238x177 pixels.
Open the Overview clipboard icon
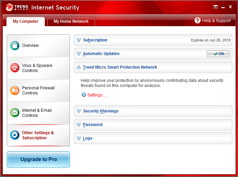point(15,46)
